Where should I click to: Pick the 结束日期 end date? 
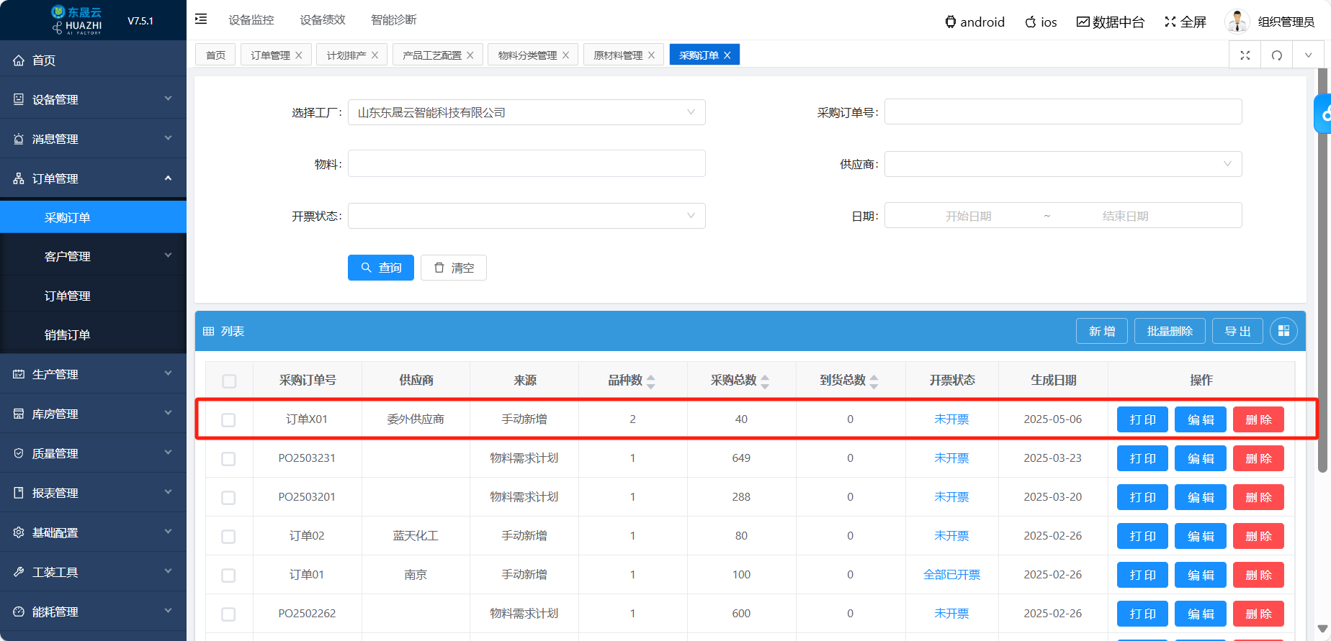point(1125,216)
